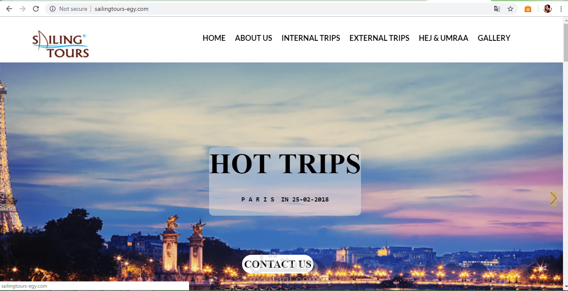Open the ABOUT US page
This screenshot has width=568, height=291.
click(x=253, y=38)
